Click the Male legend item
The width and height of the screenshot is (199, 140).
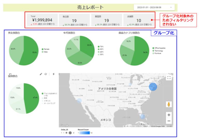point(45,52)
